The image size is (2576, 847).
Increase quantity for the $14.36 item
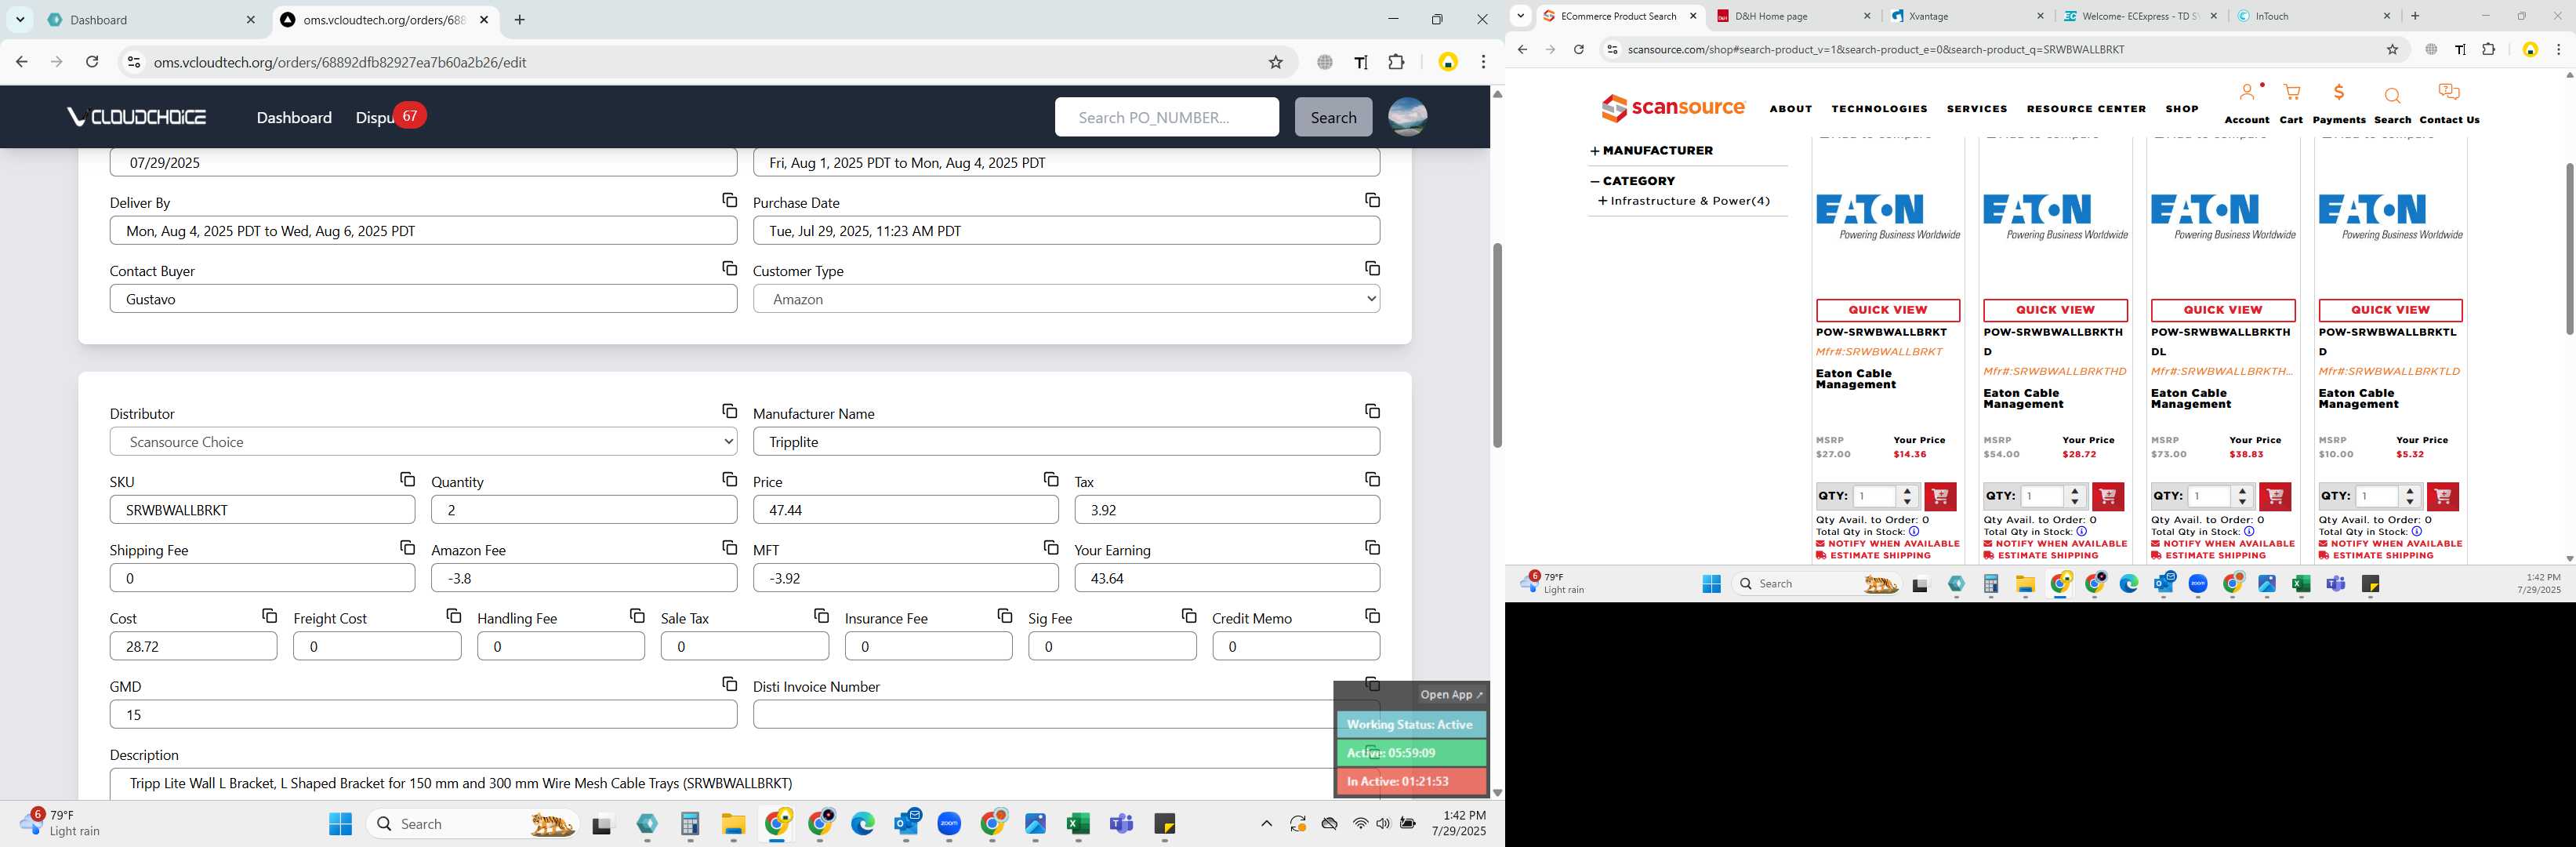click(1907, 490)
